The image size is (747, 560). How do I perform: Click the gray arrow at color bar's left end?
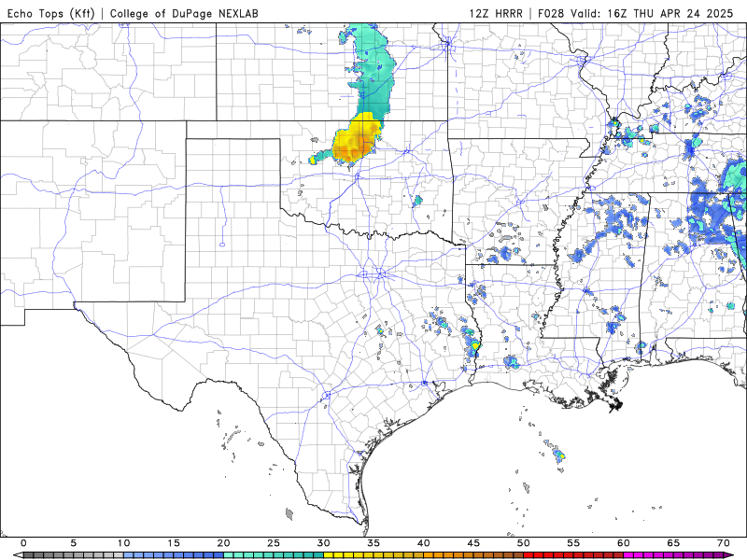coord(17,555)
